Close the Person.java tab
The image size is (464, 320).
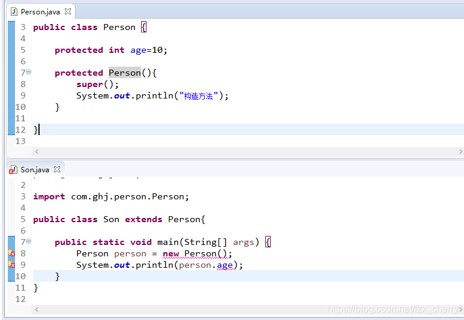click(68, 11)
